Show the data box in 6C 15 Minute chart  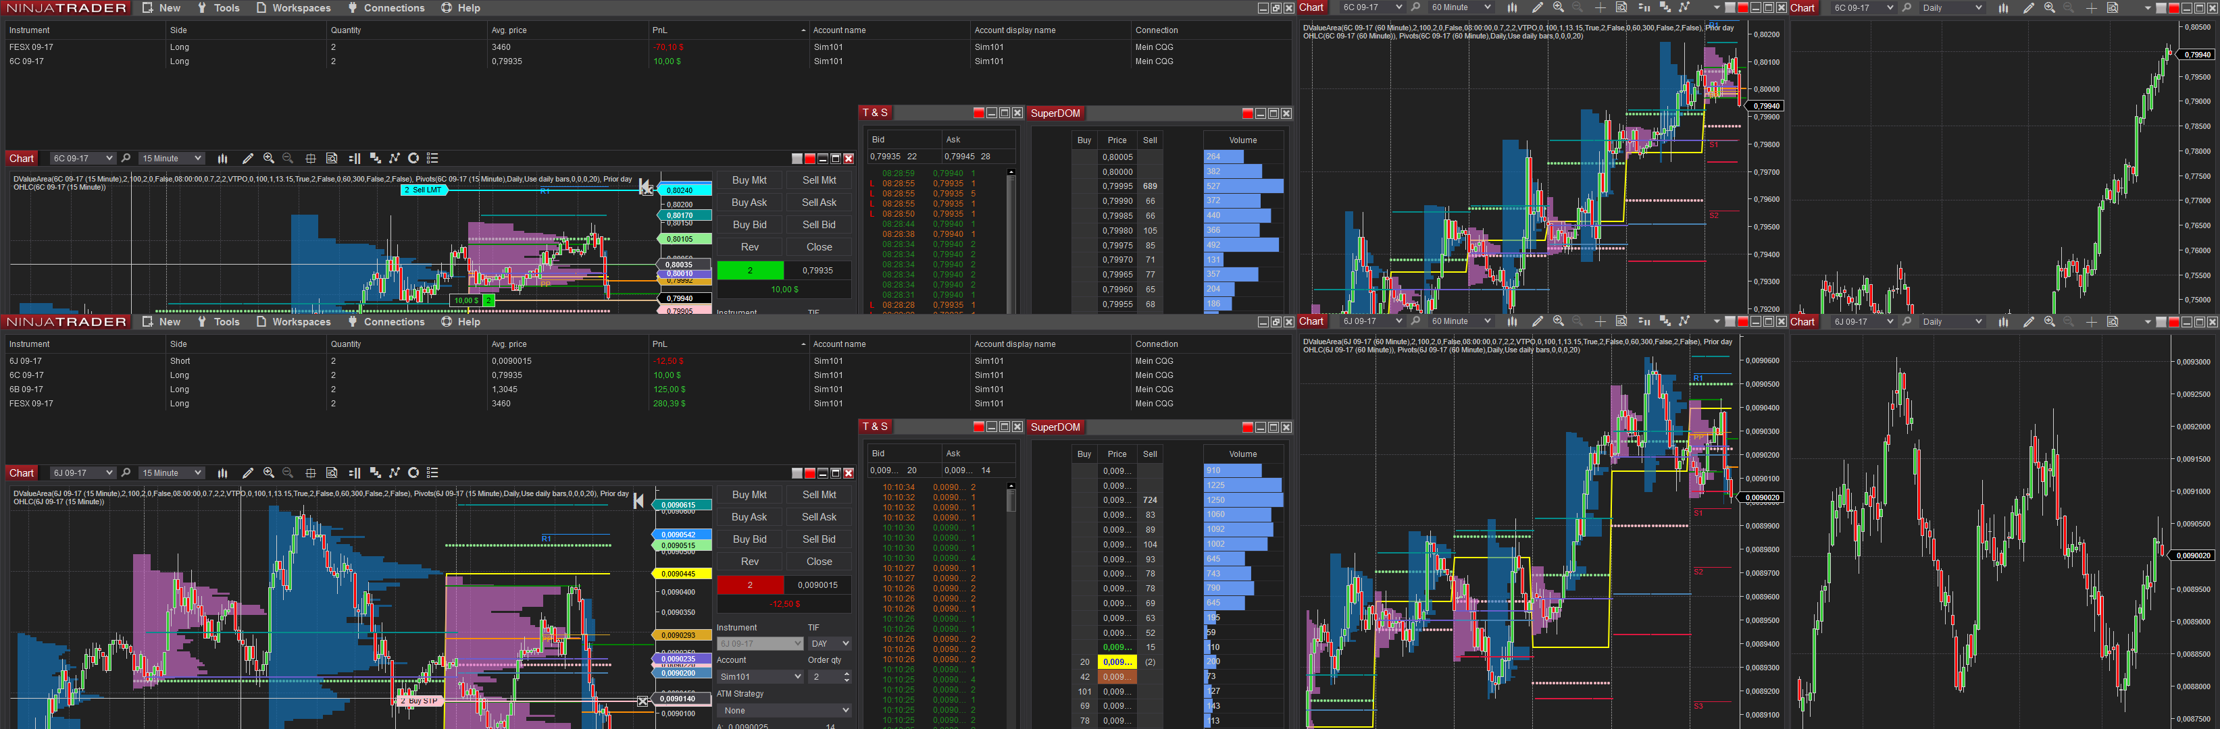tap(332, 159)
